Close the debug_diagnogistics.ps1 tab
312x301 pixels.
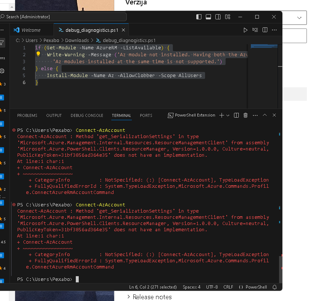click(x=123, y=30)
